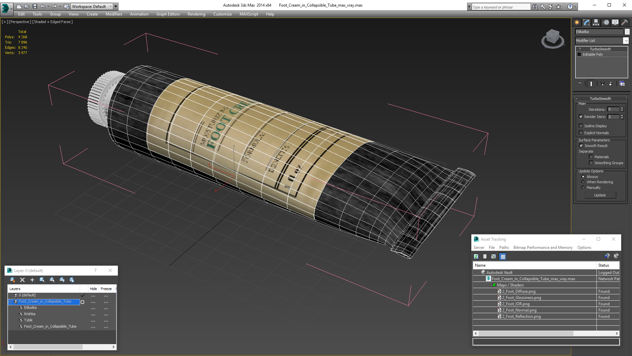Screen dimensions: 632x356
Task: Collapse Foot_Cream_in_Collapsible_Tube layer tree
Action: [11, 302]
